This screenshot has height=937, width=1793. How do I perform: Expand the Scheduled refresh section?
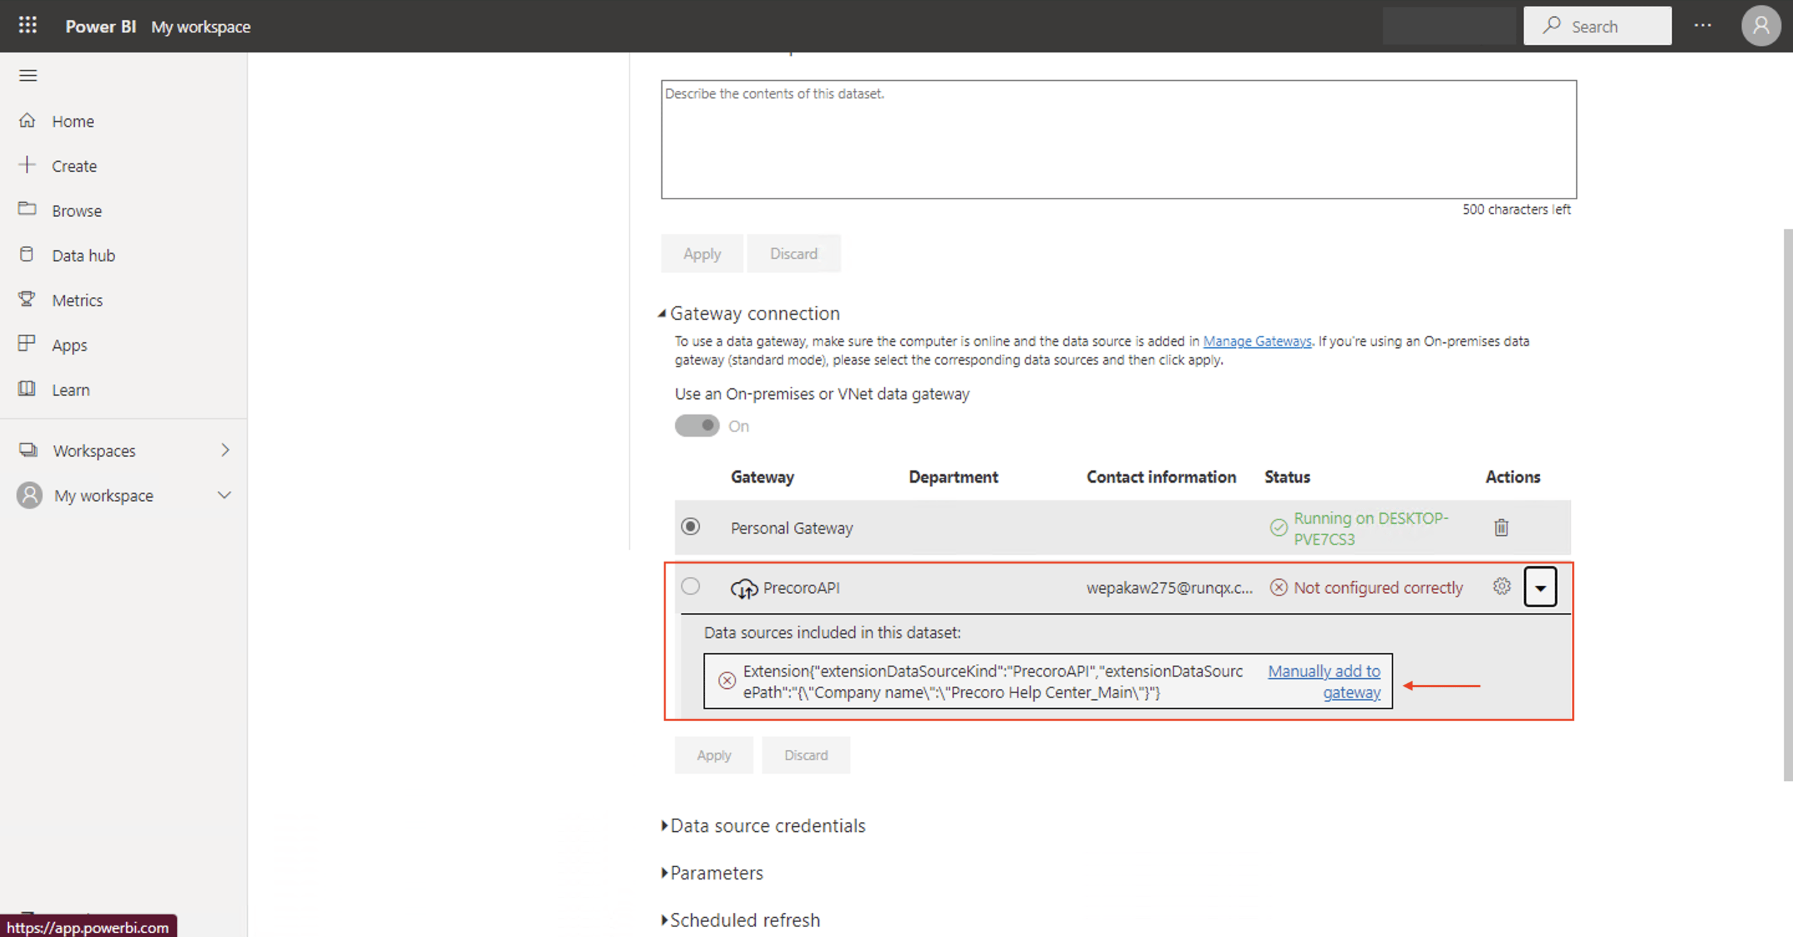665,920
